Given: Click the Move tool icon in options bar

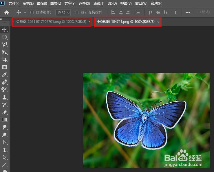Looking at the screenshot, I should (19, 12).
